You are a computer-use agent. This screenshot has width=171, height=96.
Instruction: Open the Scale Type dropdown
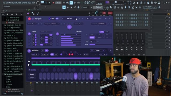[52, 24]
